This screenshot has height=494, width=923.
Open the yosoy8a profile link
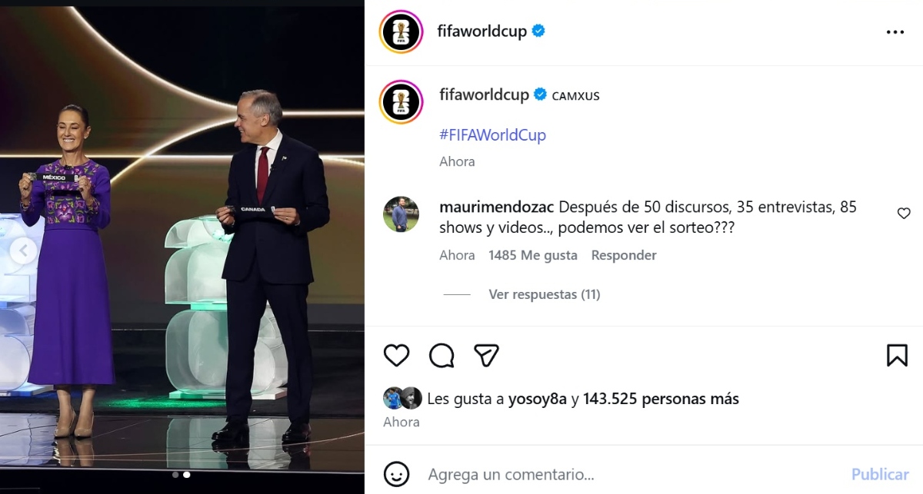coord(538,399)
